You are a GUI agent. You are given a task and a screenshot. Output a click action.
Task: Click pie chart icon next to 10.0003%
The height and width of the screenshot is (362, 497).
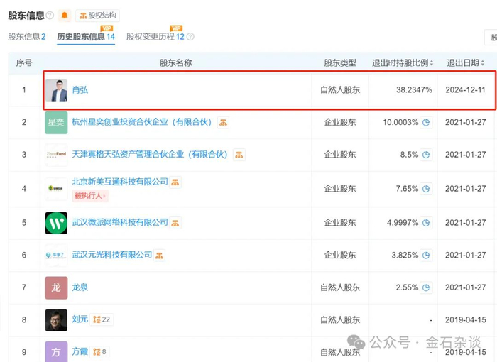[x=426, y=122]
